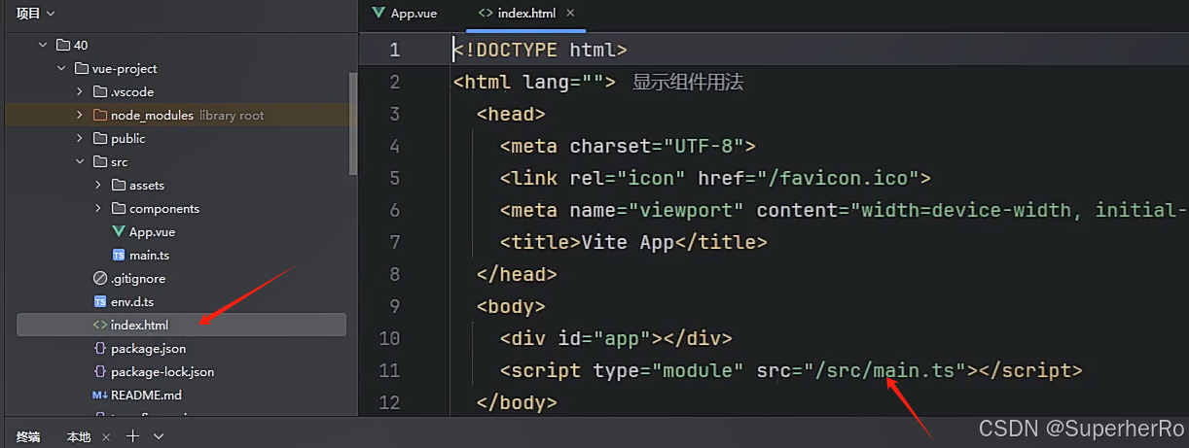
Task: Click the HTML icon beside index.html in tree
Action: tap(100, 325)
